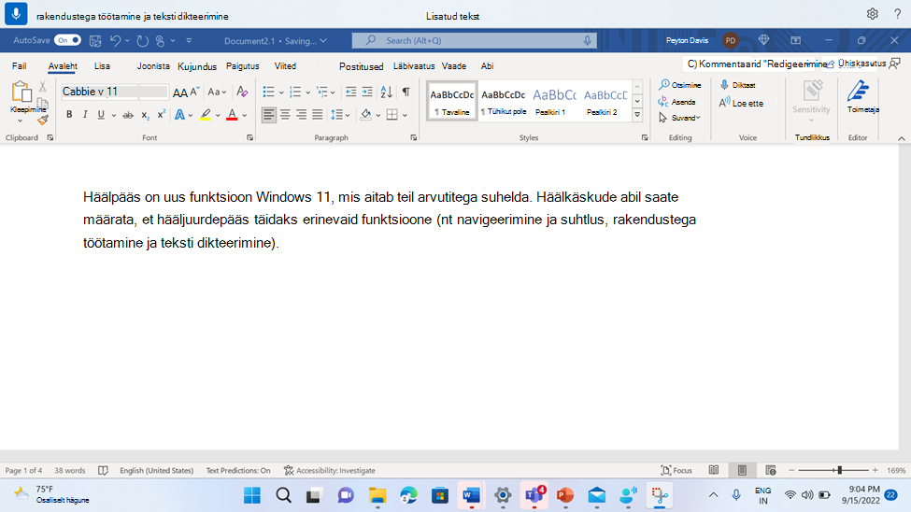
Task: Expand the Undo history dropdown arrow
Action: click(127, 41)
